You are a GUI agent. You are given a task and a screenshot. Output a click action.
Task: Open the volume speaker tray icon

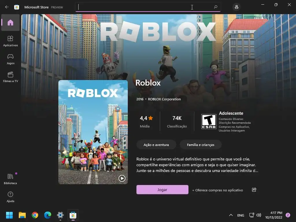(259, 215)
